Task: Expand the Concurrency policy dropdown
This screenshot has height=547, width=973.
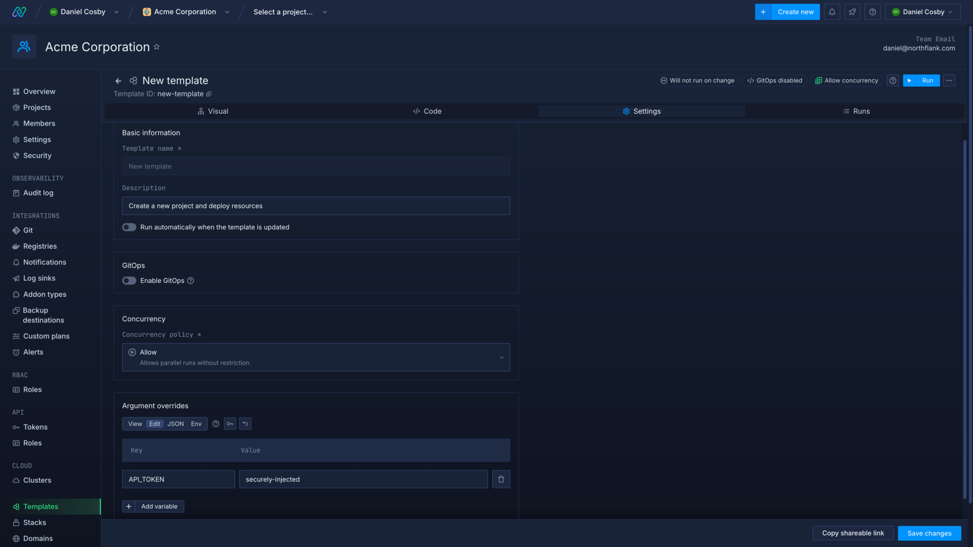Action: pyautogui.click(x=316, y=357)
